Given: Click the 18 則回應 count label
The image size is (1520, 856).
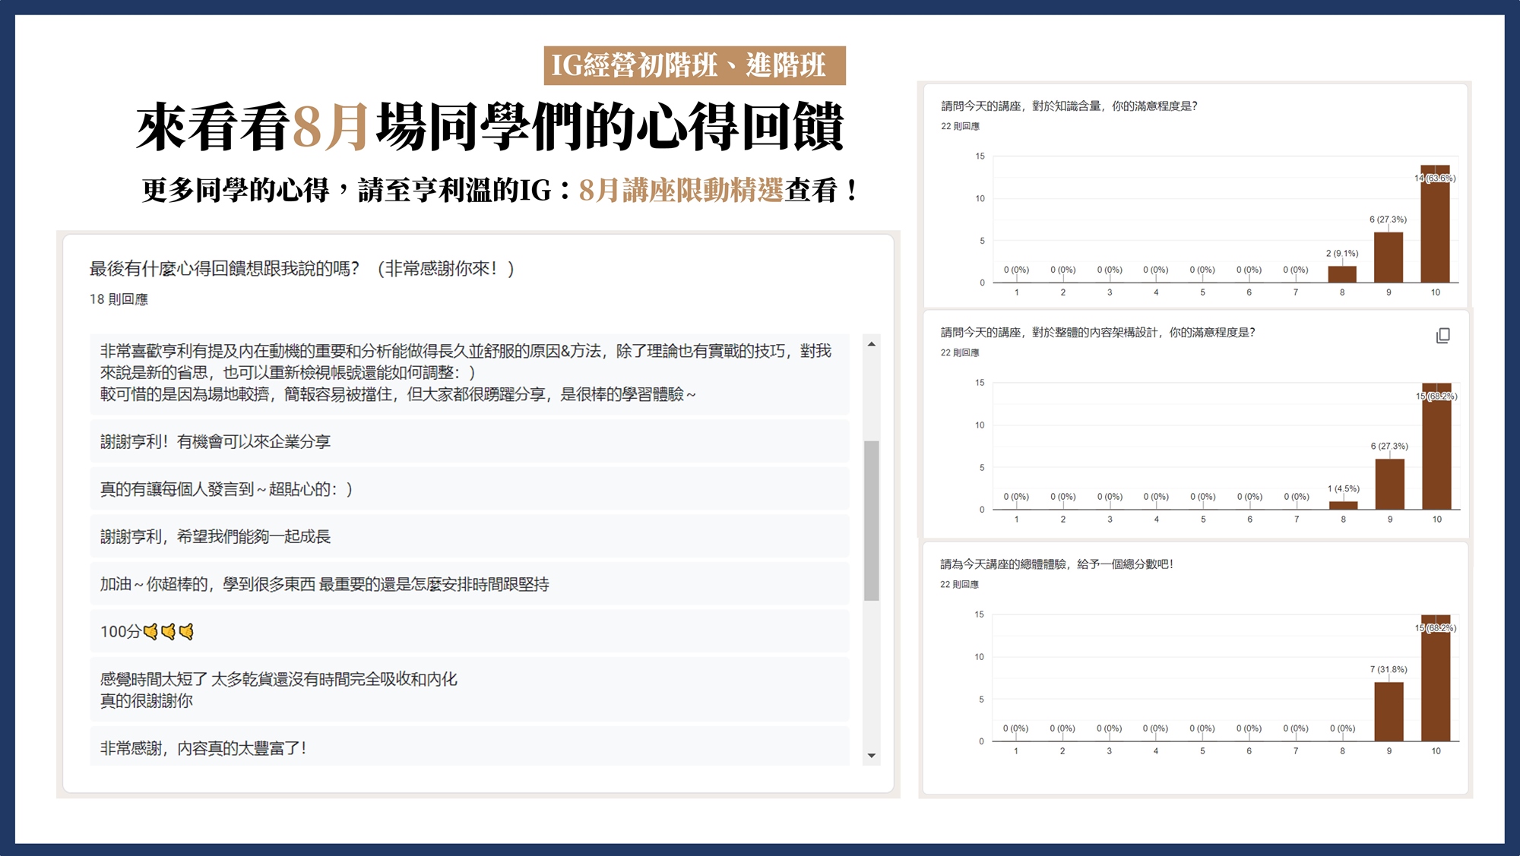Looking at the screenshot, I should pyautogui.click(x=119, y=299).
